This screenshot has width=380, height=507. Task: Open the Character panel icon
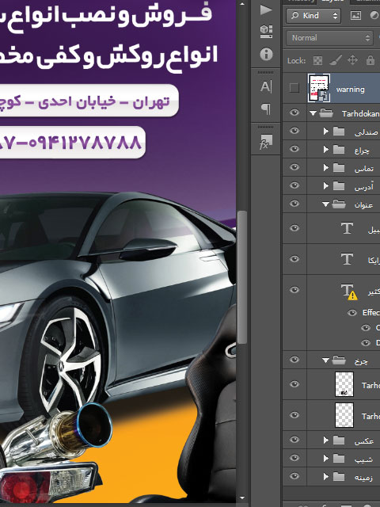click(x=266, y=86)
